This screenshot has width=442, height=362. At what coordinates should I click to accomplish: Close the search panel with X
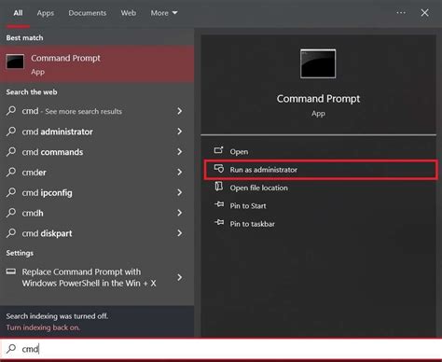click(424, 13)
